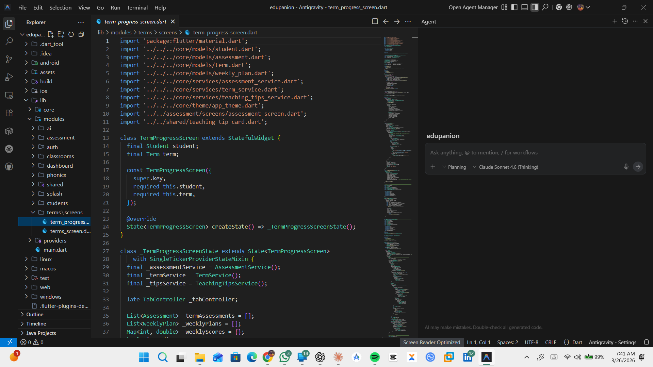Open the Customize Layout button
Image resolution: width=653 pixels, height=367 pixels.
point(504,7)
